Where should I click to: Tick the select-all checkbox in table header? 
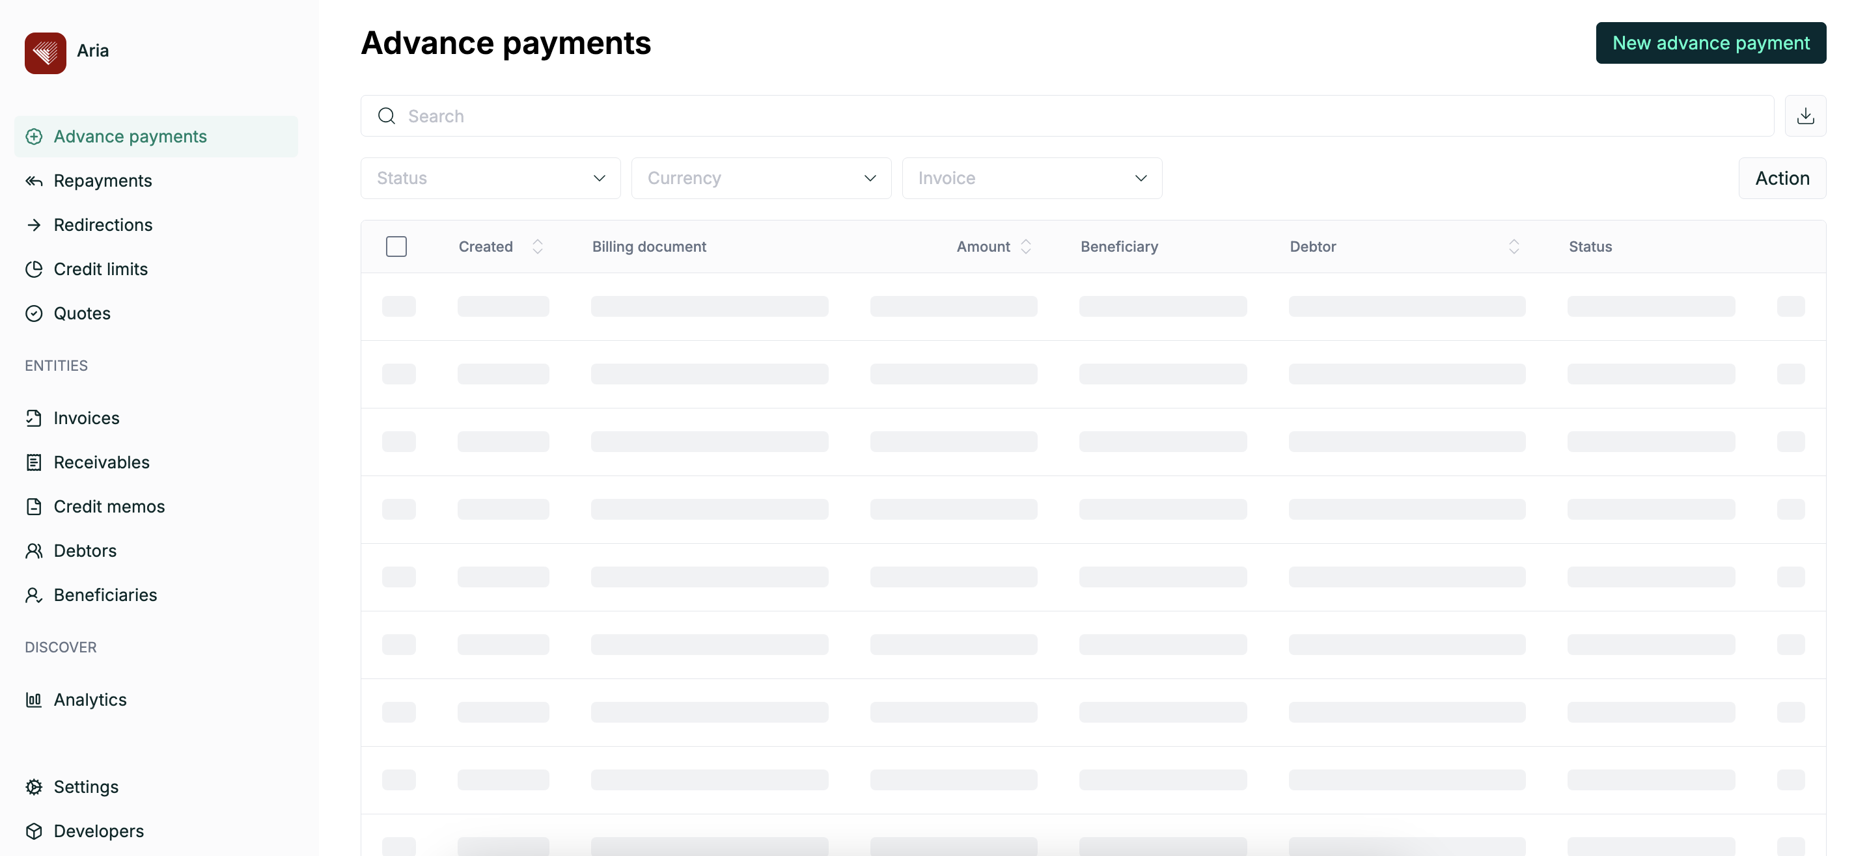point(396,247)
